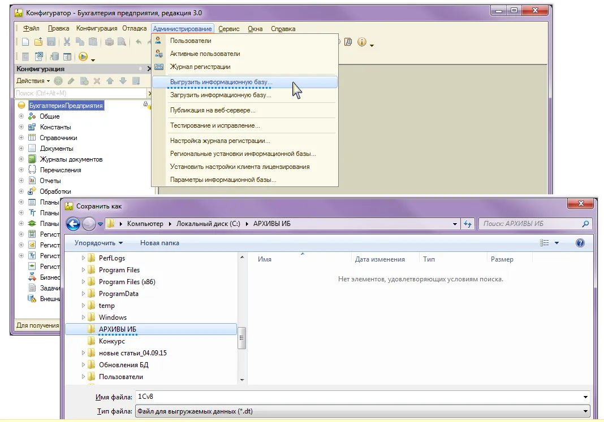Screen dimensions: 604x422
Task: Click the Новая папка button
Action: (159, 243)
